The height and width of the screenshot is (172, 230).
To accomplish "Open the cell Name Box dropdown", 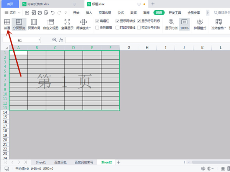I will [39, 40].
